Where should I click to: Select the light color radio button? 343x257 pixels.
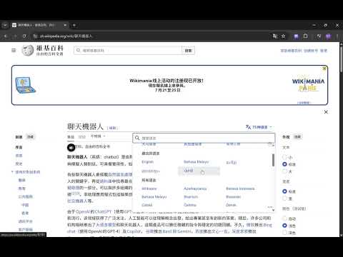tap(284, 226)
